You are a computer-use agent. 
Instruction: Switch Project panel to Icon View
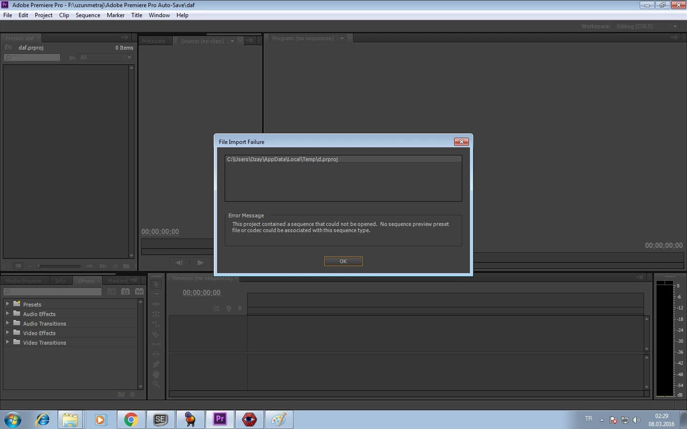(18, 266)
